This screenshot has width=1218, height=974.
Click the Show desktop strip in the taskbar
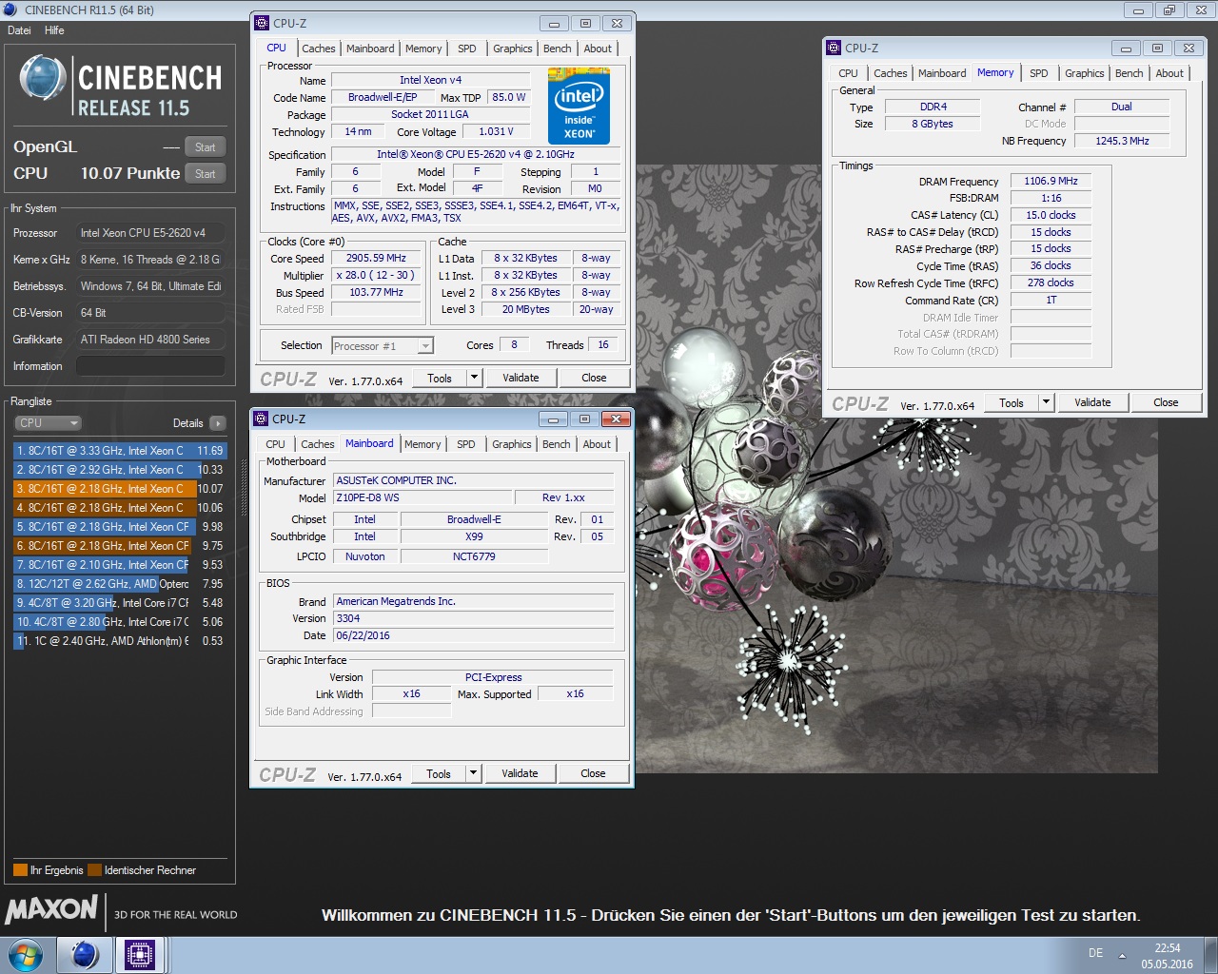tap(1210, 955)
